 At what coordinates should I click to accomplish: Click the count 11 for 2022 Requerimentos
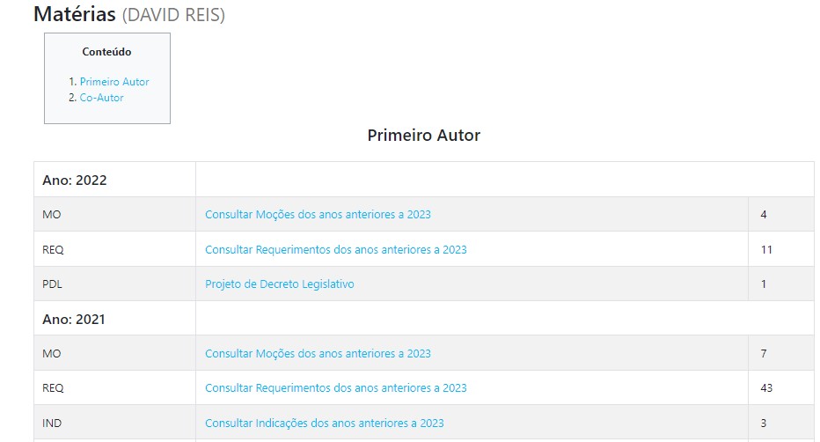click(766, 250)
